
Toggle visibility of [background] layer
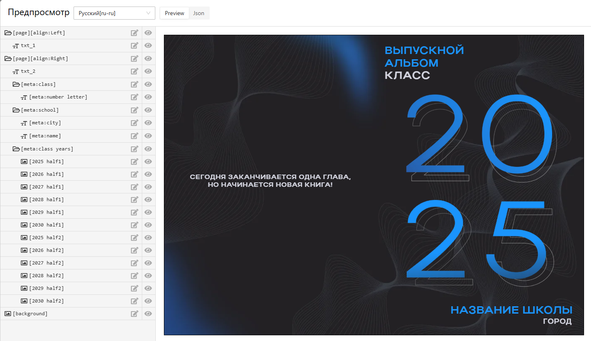pyautogui.click(x=148, y=314)
